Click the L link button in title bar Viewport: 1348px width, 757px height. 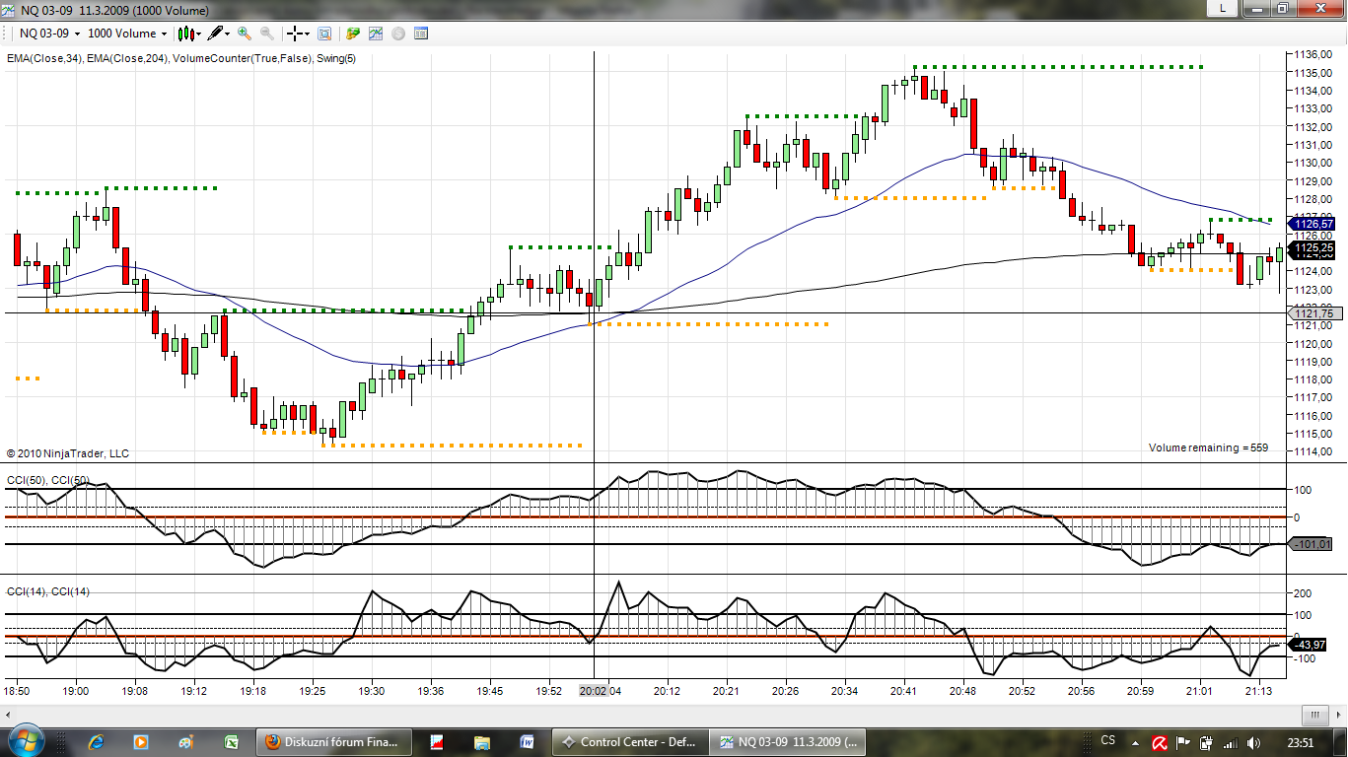click(1223, 8)
